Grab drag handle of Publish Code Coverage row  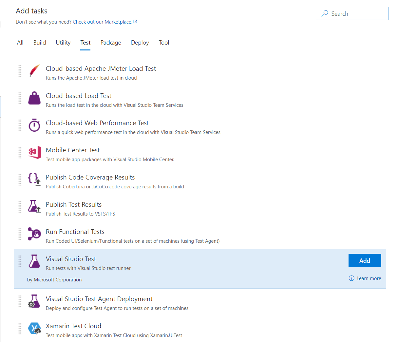(x=20, y=180)
